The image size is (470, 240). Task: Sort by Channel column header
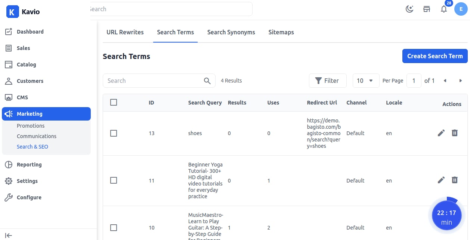pyautogui.click(x=356, y=102)
